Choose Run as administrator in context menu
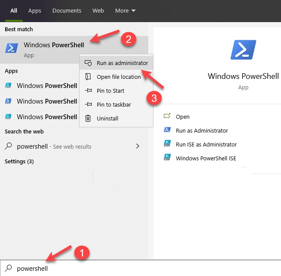 click(x=116, y=63)
